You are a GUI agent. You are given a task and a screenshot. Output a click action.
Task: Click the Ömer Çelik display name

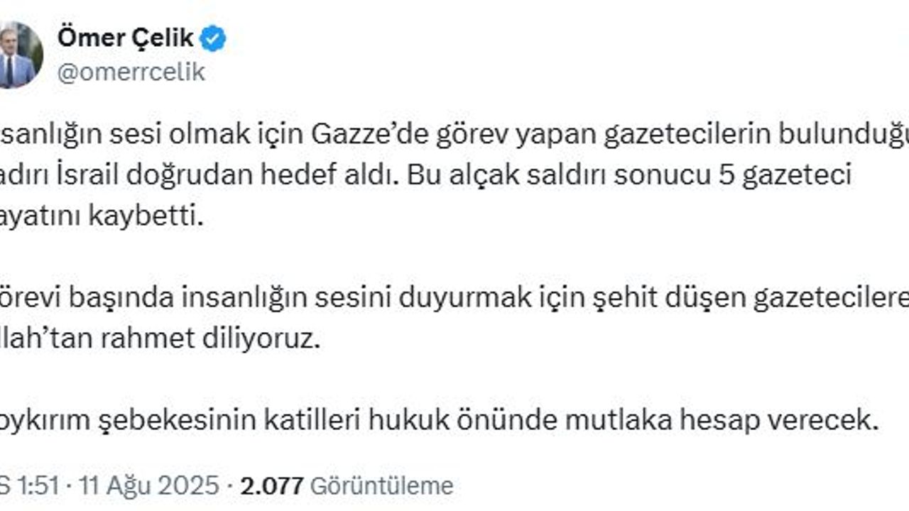tap(125, 38)
